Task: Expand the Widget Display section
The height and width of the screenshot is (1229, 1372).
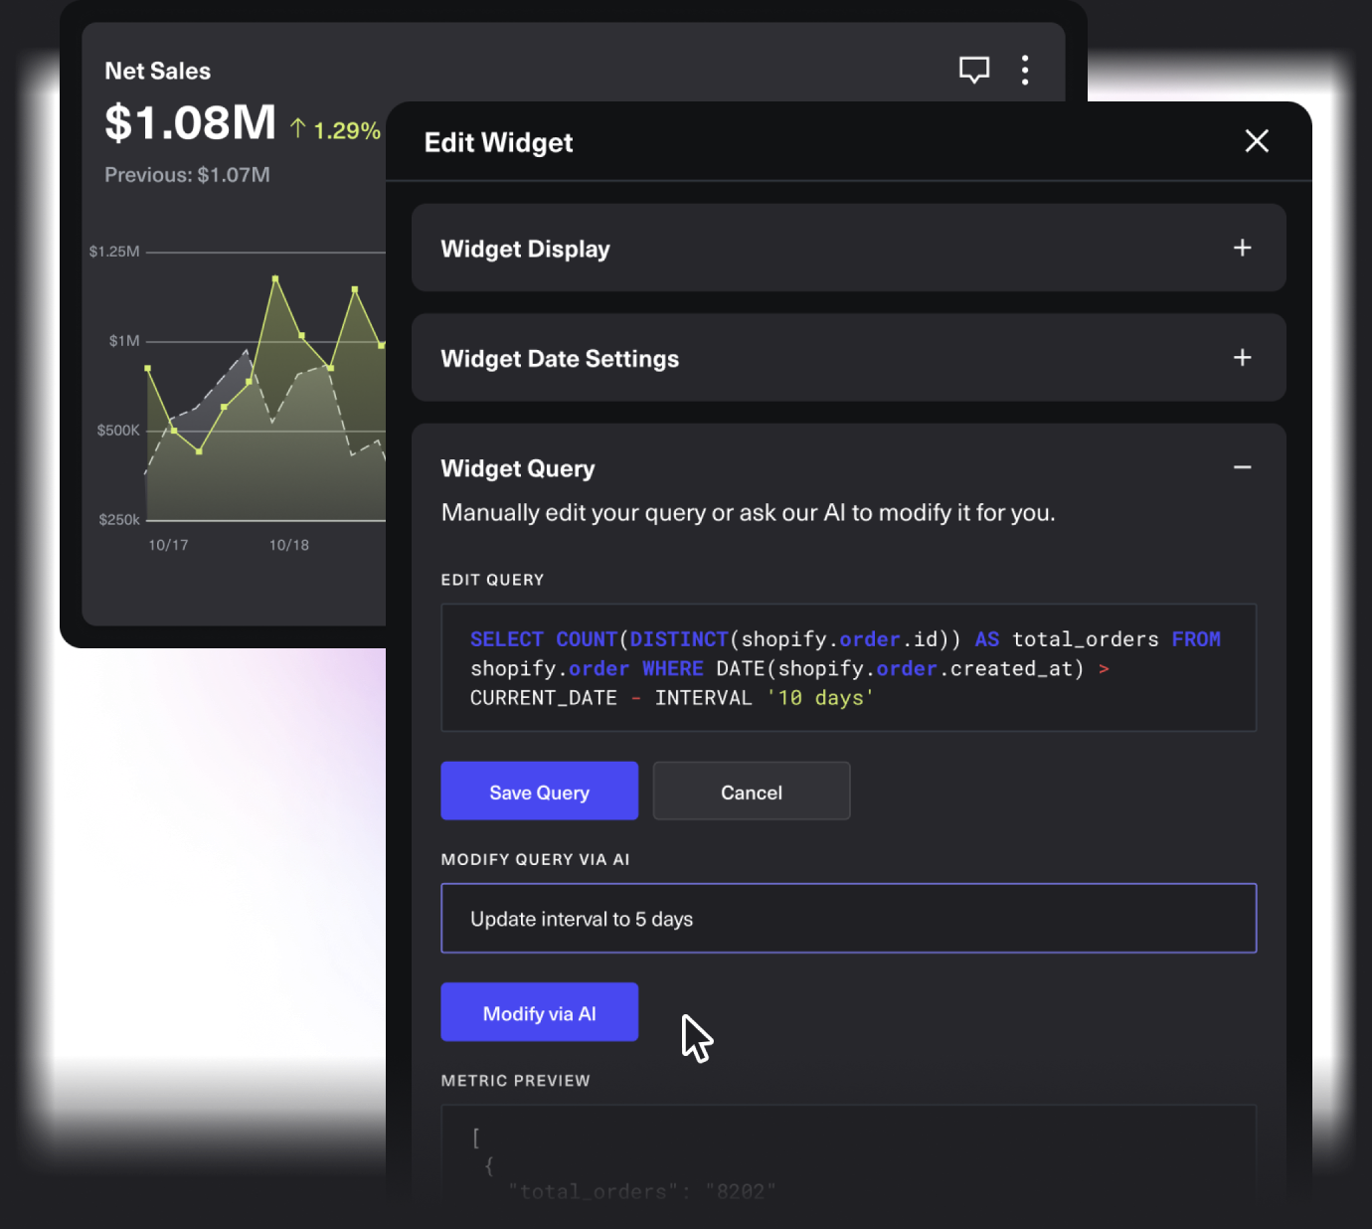Action: pos(849,248)
